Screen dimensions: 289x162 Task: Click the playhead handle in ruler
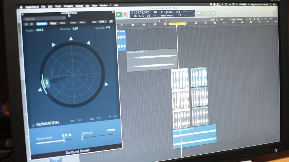pos(177,26)
